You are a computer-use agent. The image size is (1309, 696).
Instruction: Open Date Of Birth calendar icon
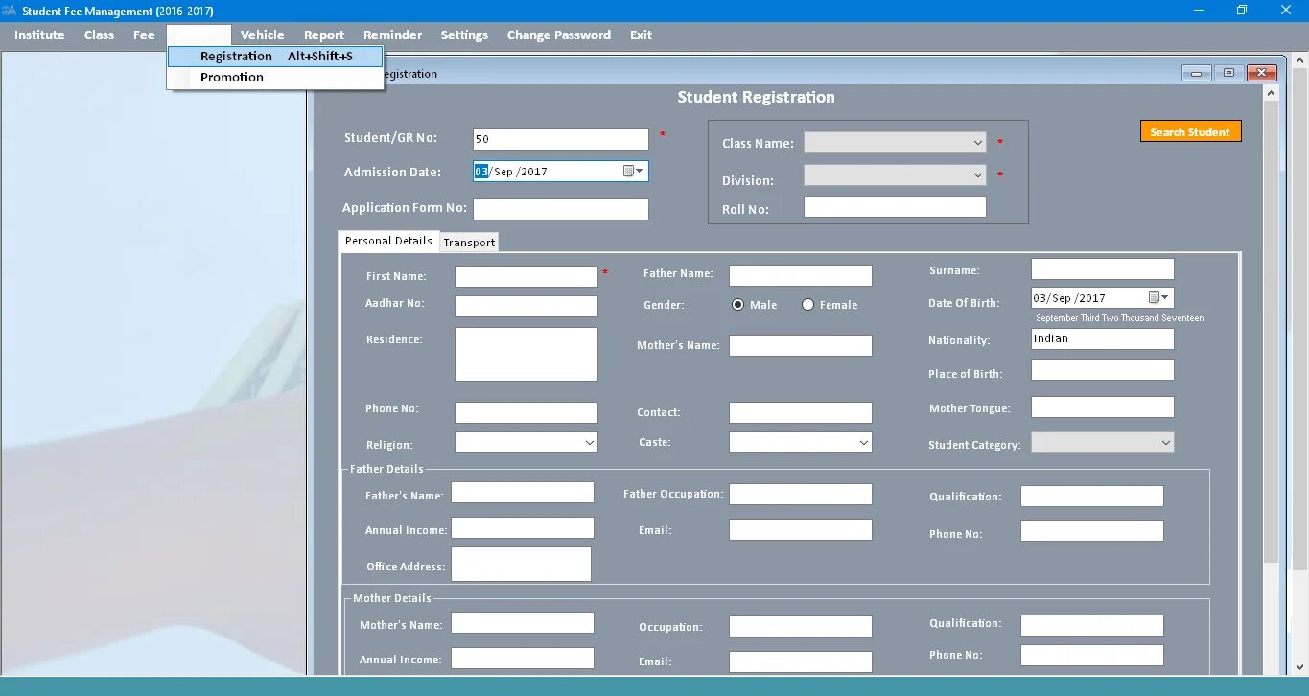click(x=1154, y=297)
